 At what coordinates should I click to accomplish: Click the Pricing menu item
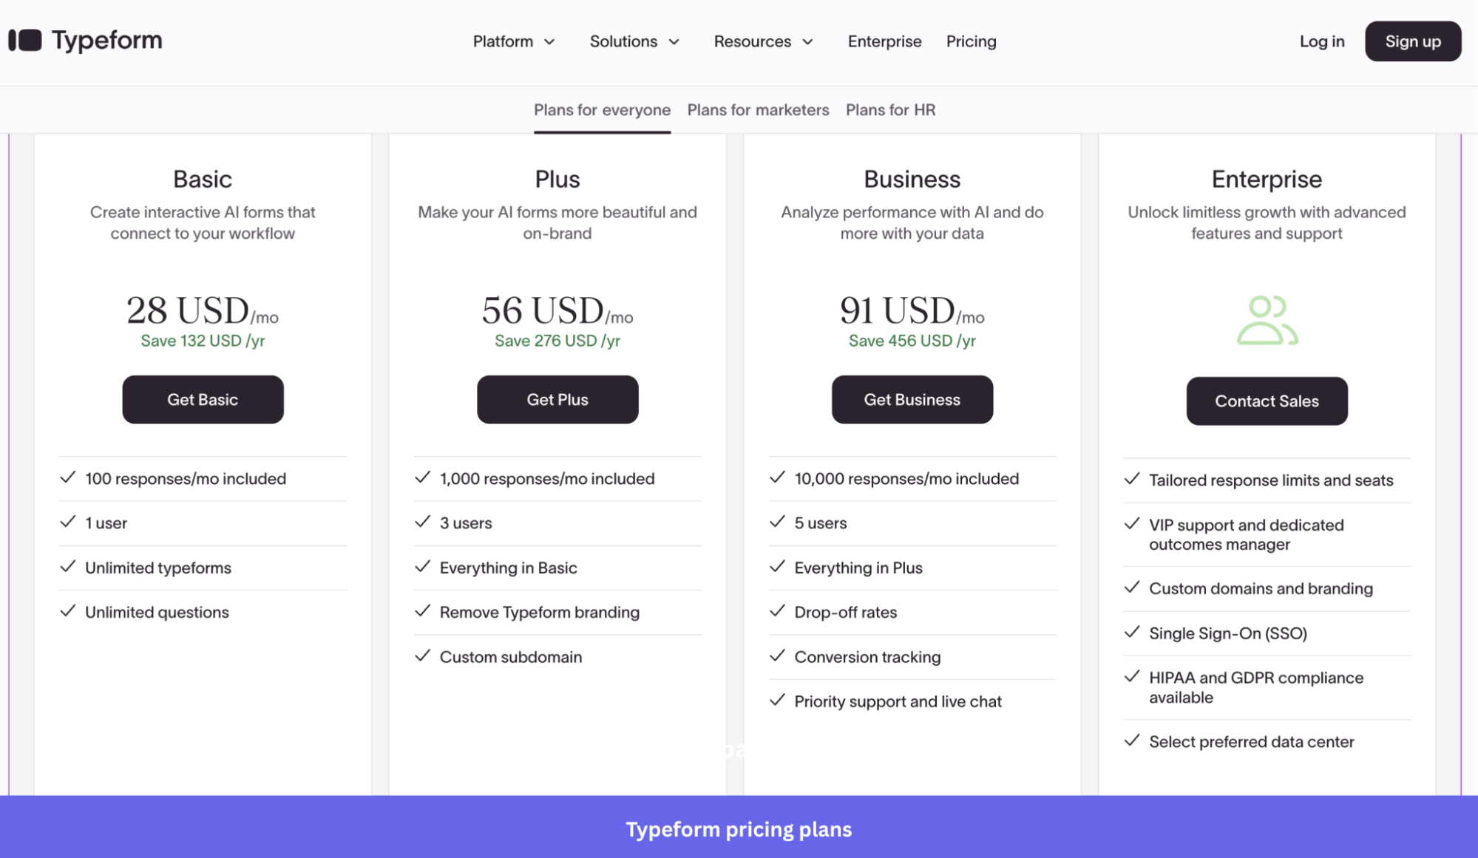point(970,41)
